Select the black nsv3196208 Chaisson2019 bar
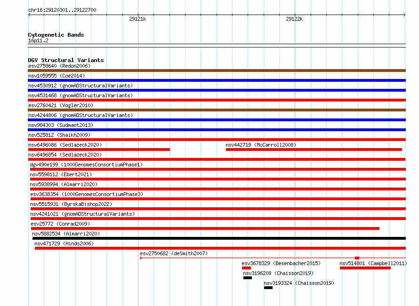419x306 pixels. pos(248,278)
